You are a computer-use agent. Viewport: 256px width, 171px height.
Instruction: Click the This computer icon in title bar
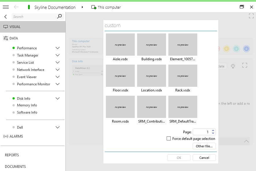coord(93,7)
